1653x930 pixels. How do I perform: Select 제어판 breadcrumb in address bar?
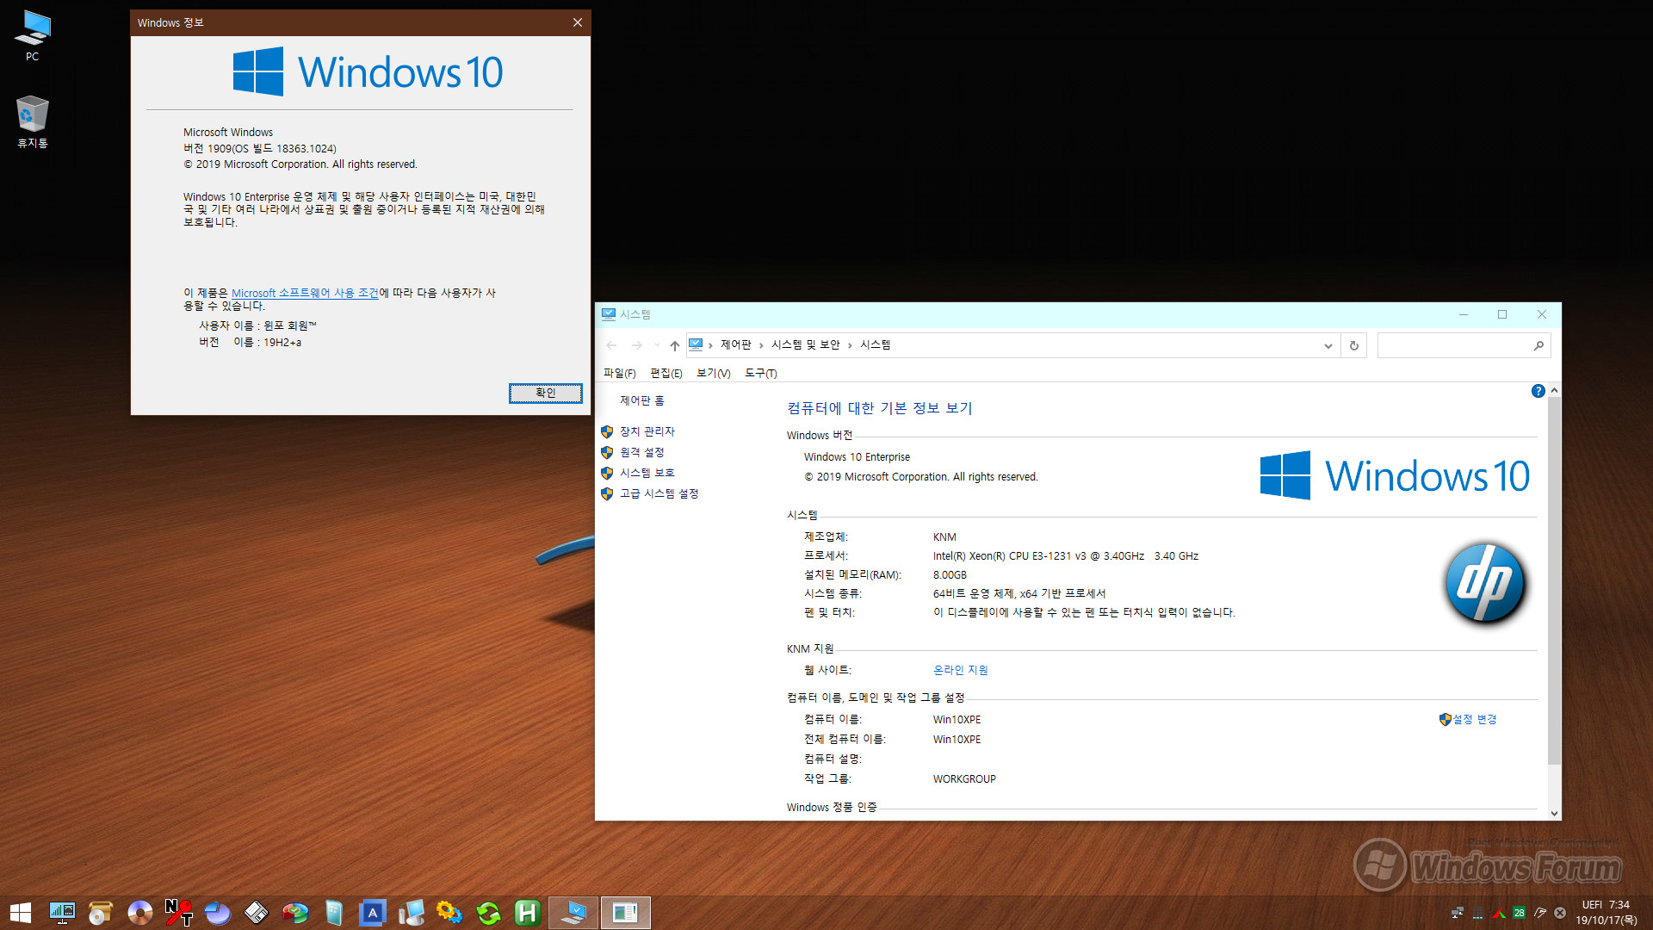(x=736, y=344)
